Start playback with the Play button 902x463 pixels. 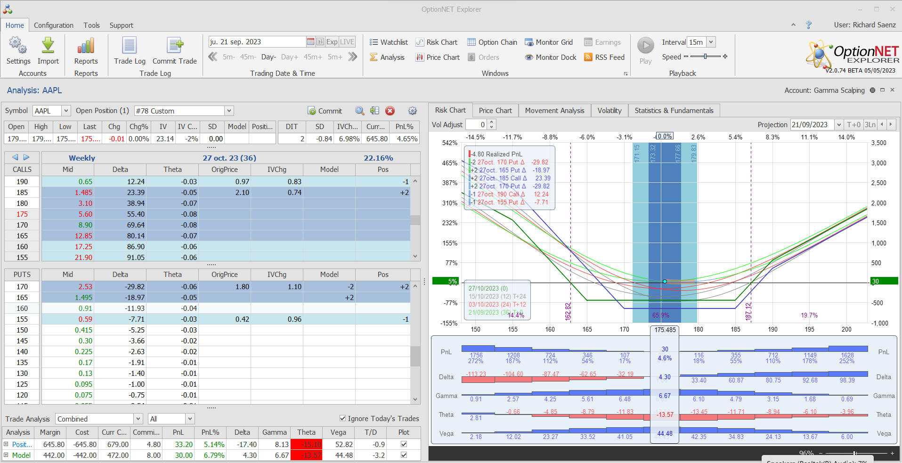646,51
